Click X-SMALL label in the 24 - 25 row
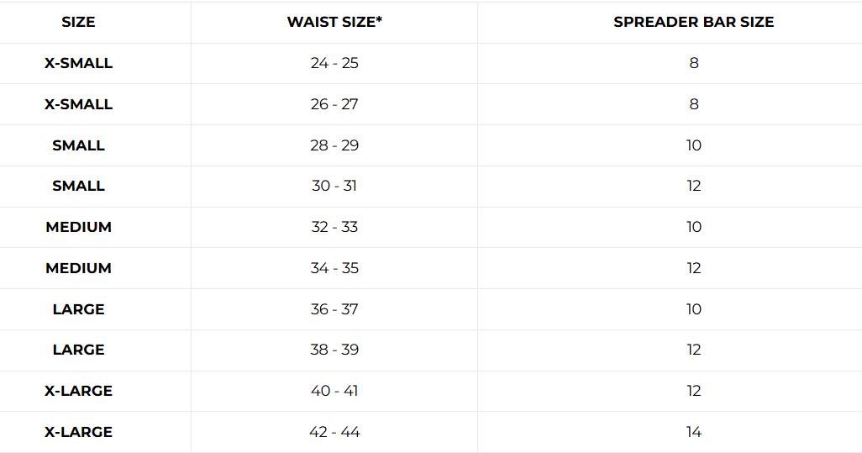The width and height of the screenshot is (862, 453). coord(78,63)
